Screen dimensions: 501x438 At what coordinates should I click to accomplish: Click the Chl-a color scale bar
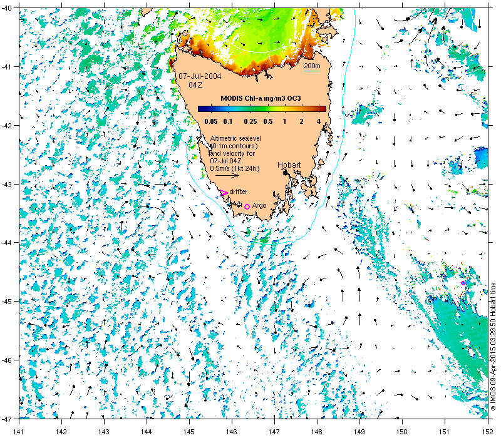(262, 109)
